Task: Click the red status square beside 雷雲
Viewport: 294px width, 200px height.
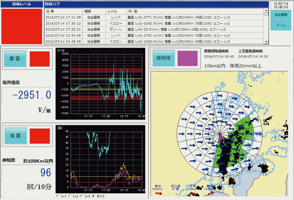Action: pyautogui.click(x=40, y=59)
